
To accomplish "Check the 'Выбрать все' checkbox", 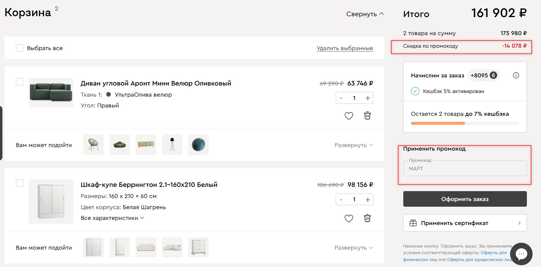I will pos(20,48).
